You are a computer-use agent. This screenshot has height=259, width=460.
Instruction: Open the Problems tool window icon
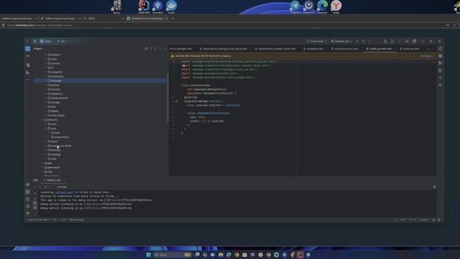coord(28,206)
